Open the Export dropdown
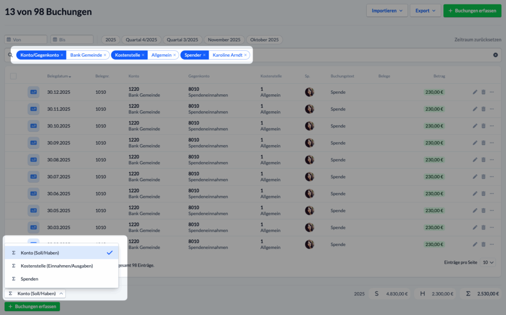The height and width of the screenshot is (315, 506). pos(425,10)
